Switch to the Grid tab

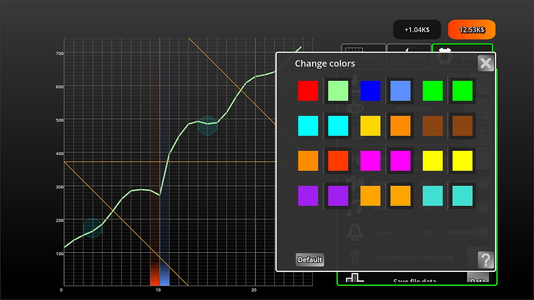[363, 48]
